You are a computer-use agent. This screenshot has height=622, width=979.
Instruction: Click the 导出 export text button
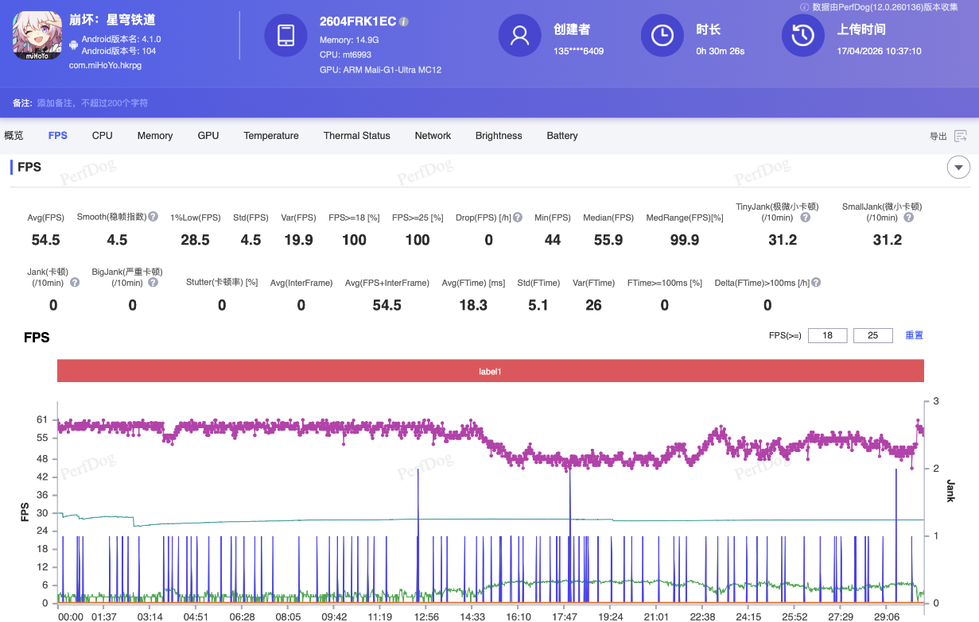pos(938,137)
